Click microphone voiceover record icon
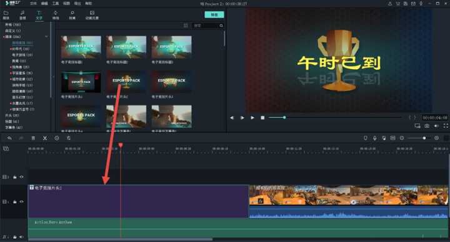The width and height of the screenshot is (450, 242). 374,138
